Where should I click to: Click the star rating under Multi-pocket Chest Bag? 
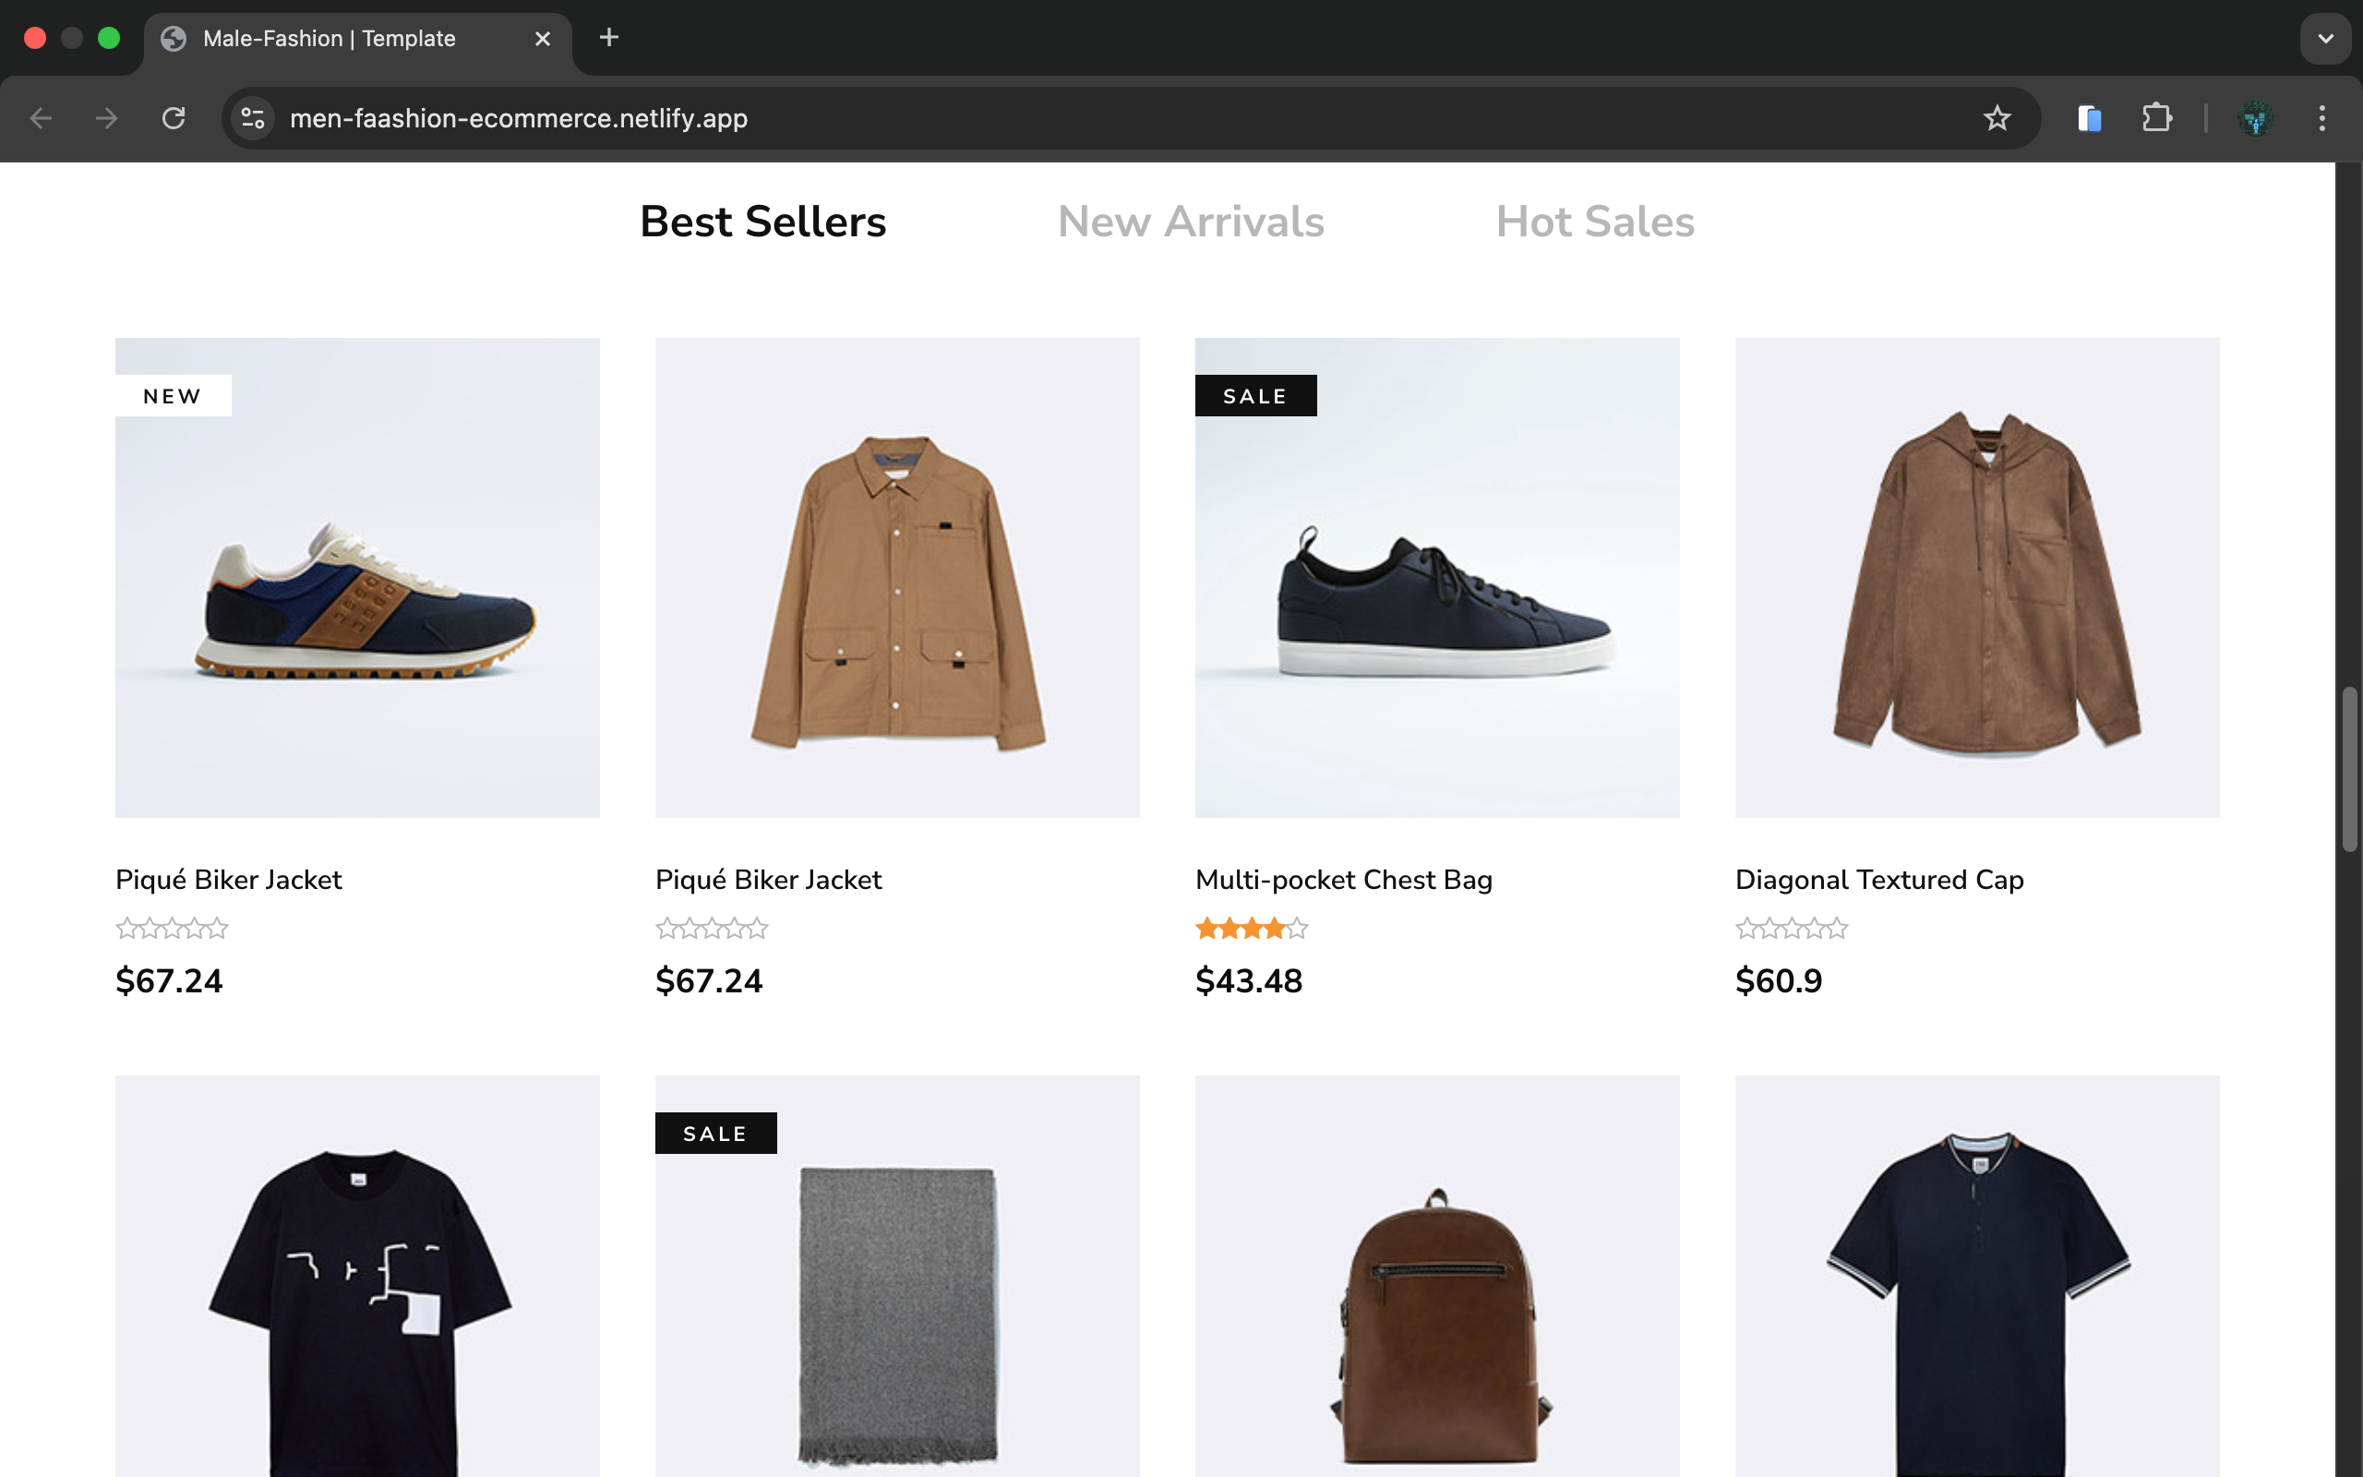tap(1252, 928)
